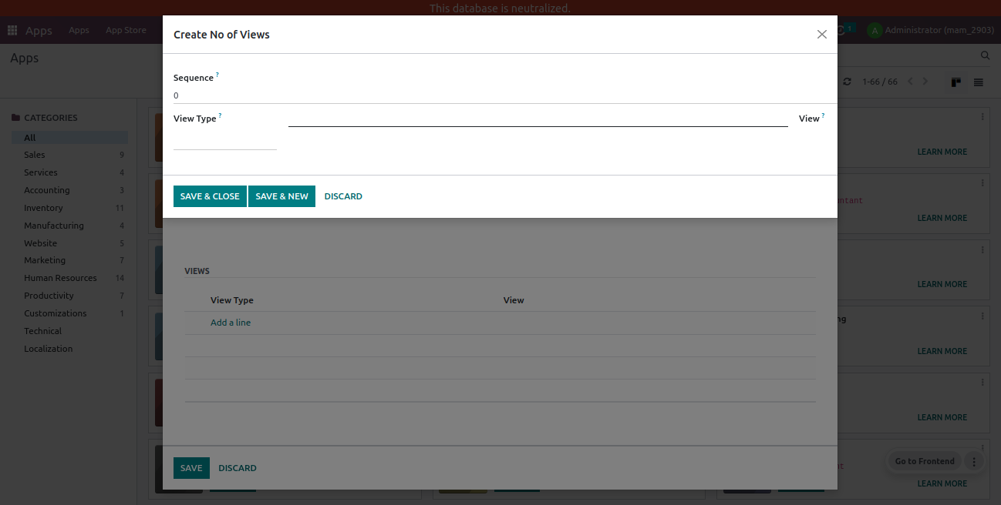Select the Inventory category
Image resolution: width=1001 pixels, height=505 pixels.
[x=69, y=208]
